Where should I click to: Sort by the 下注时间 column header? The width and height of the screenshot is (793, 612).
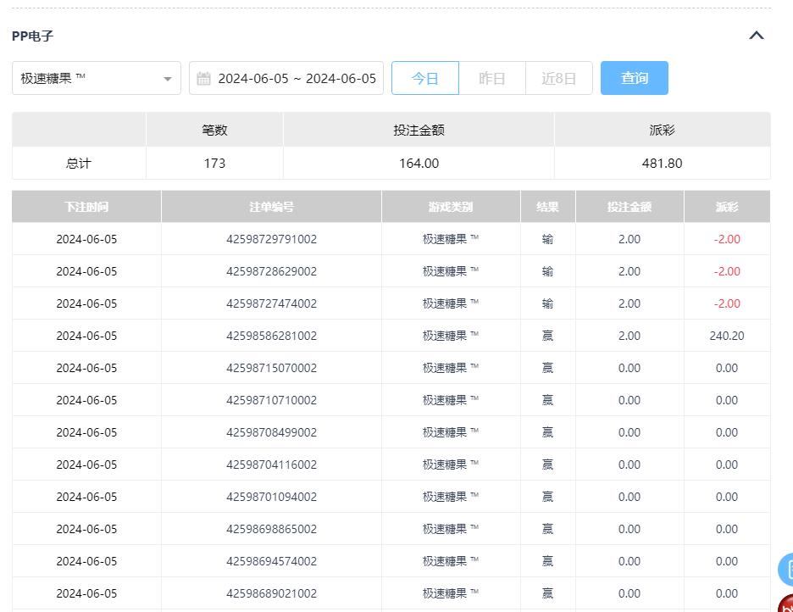[86, 207]
